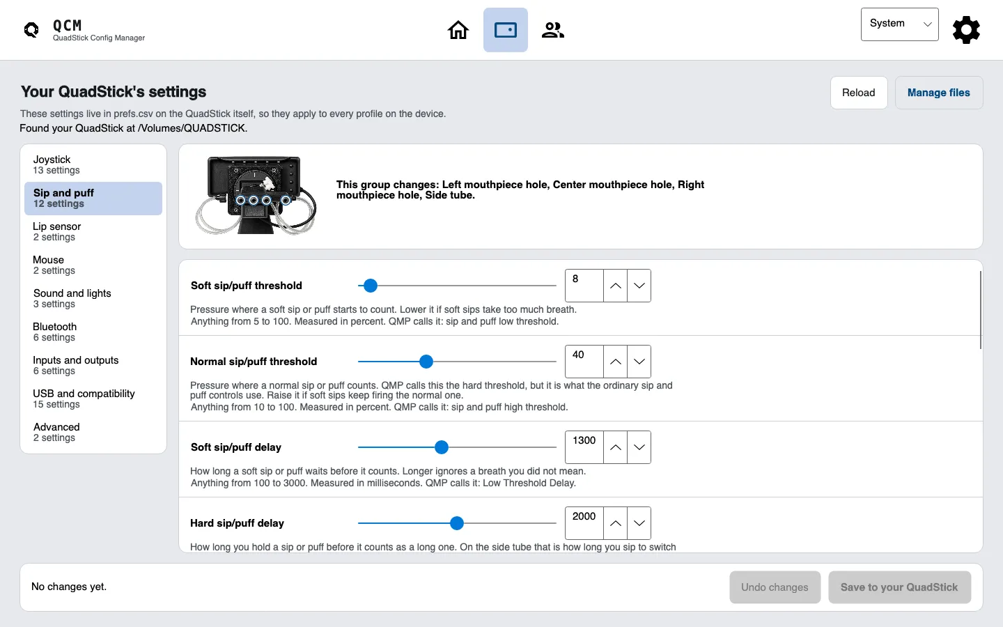Screen dimensions: 1003x627
Task: Open the Bluetooth settings group
Action: click(93, 332)
